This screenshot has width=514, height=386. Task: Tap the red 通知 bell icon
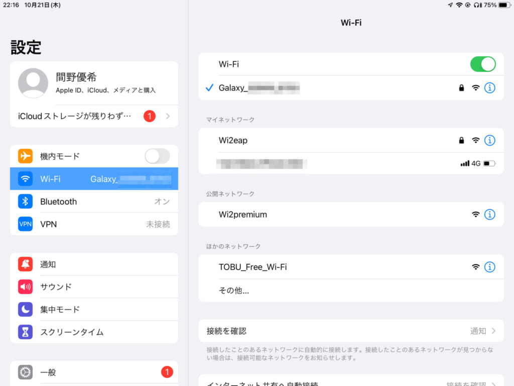pos(26,264)
